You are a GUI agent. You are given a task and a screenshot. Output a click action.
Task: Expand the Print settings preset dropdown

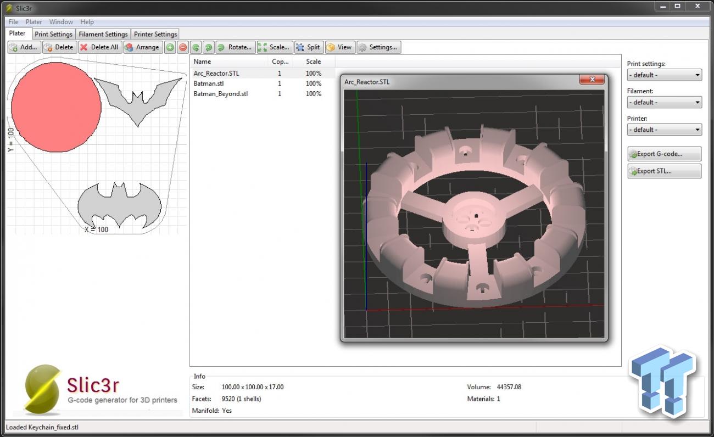(x=665, y=75)
